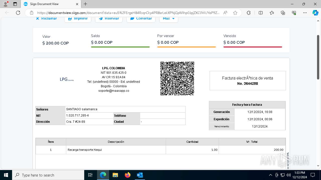Click customer name SANTIAGO salamanca
This screenshot has width=321, height=180.
pyautogui.click(x=82, y=109)
